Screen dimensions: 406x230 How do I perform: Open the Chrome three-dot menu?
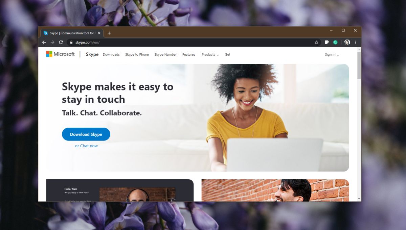356,42
